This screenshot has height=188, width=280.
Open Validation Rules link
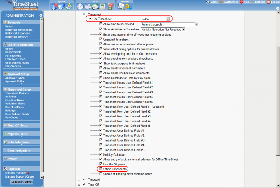(15, 104)
